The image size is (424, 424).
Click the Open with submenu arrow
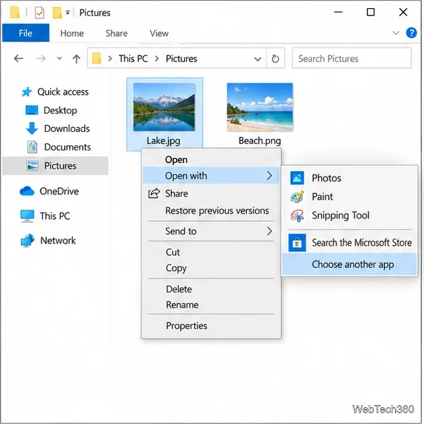[269, 176]
